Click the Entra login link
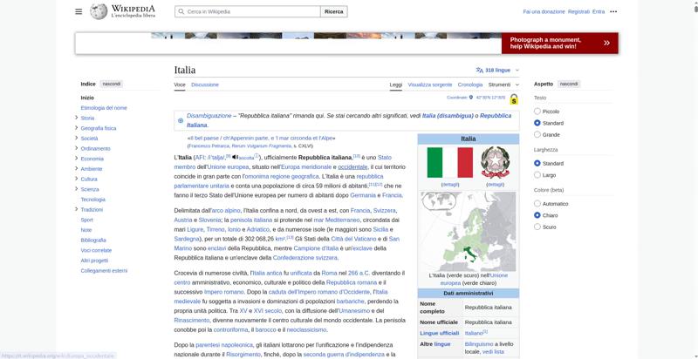Viewport: 698px width, 359px height. (x=599, y=11)
